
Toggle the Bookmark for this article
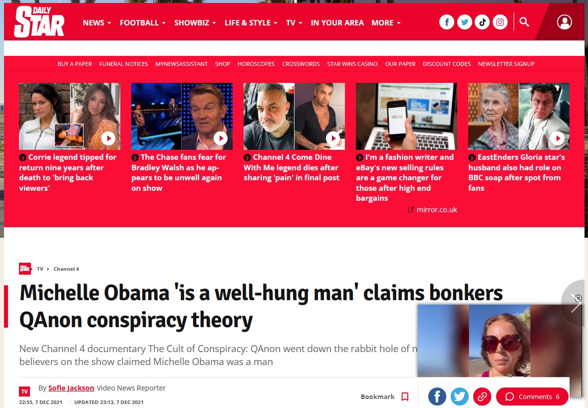click(x=384, y=397)
